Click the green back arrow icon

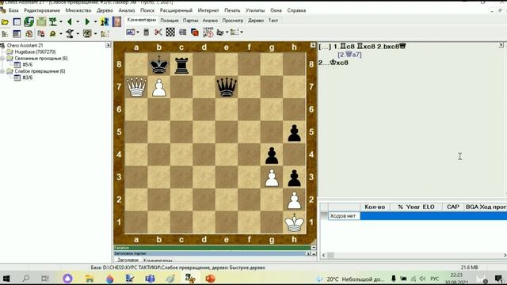pyautogui.click(x=70, y=22)
